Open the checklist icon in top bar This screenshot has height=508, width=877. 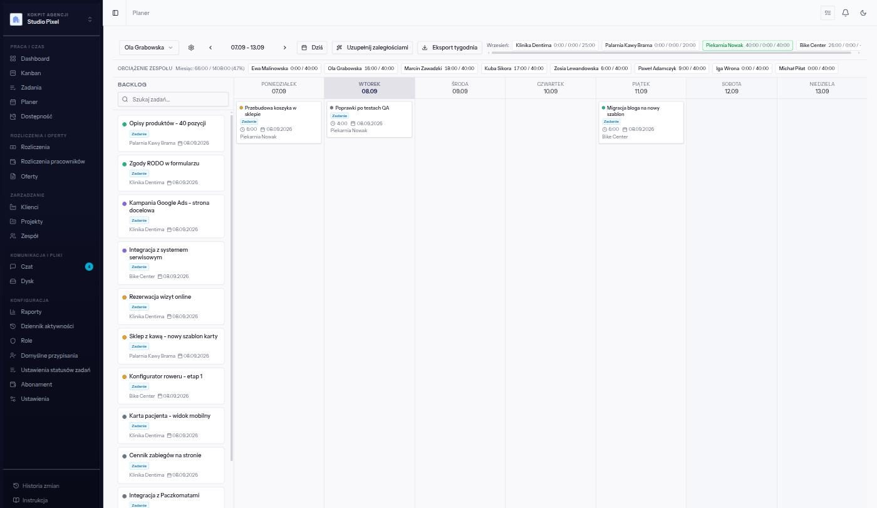(828, 13)
